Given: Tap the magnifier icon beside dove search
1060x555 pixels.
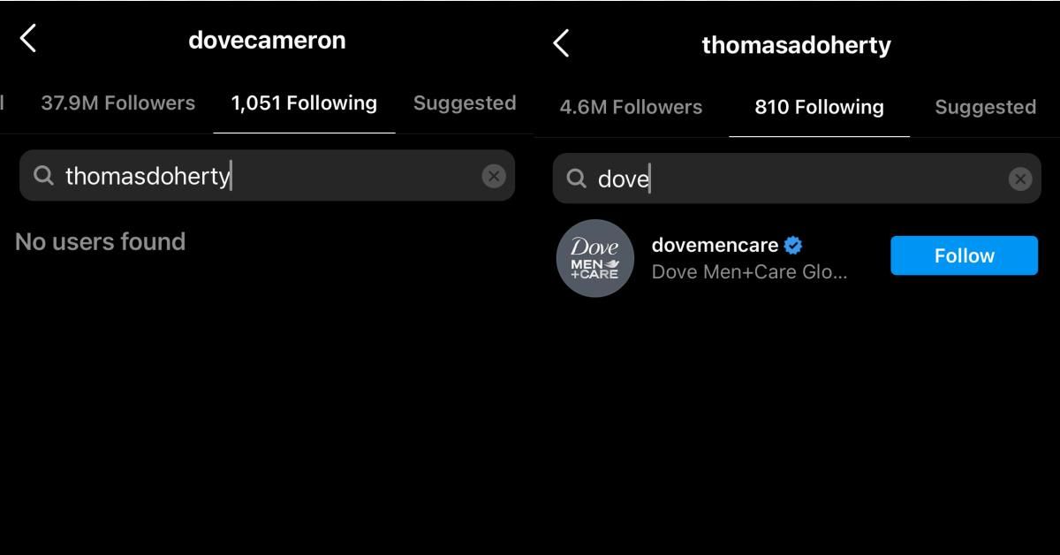Looking at the screenshot, I should coord(577,179).
